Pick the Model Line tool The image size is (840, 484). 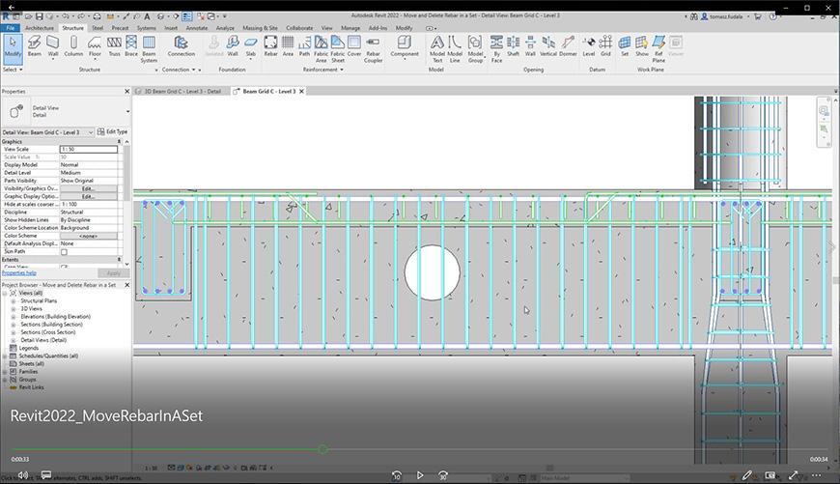tap(455, 49)
